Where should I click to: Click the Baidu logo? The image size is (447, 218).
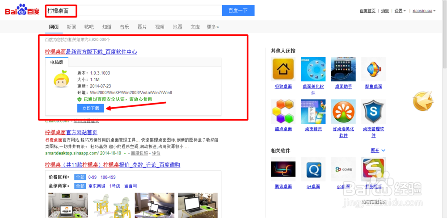pyautogui.click(x=22, y=11)
